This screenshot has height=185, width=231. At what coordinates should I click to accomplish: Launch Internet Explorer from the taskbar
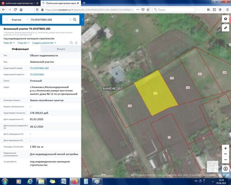[x=30, y=181]
